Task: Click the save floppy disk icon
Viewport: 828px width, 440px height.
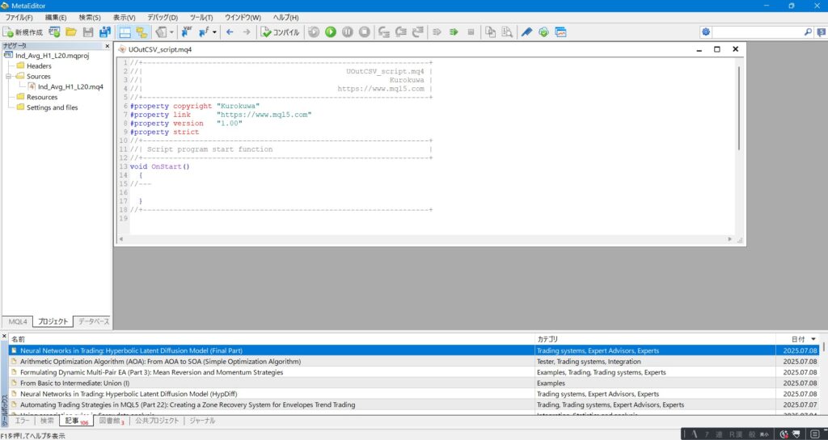Action: [x=88, y=32]
